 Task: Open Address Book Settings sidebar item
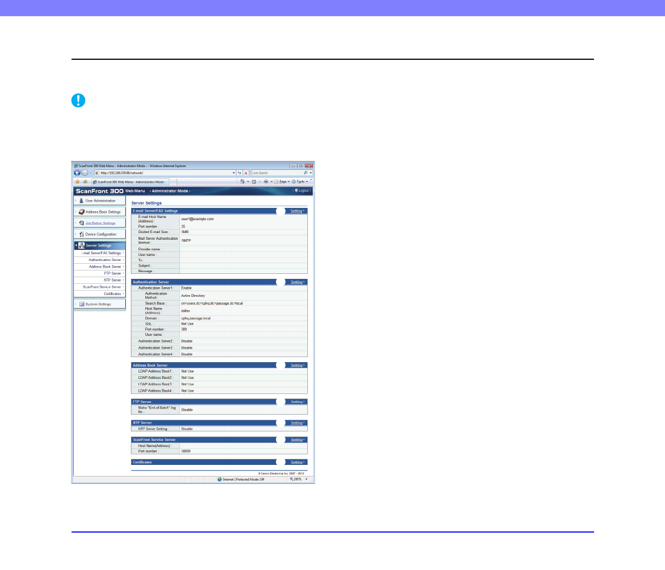point(102,212)
